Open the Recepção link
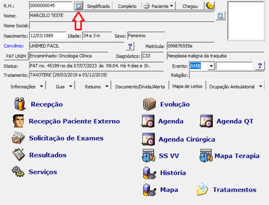The width and height of the screenshot is (269, 205). (x=47, y=104)
